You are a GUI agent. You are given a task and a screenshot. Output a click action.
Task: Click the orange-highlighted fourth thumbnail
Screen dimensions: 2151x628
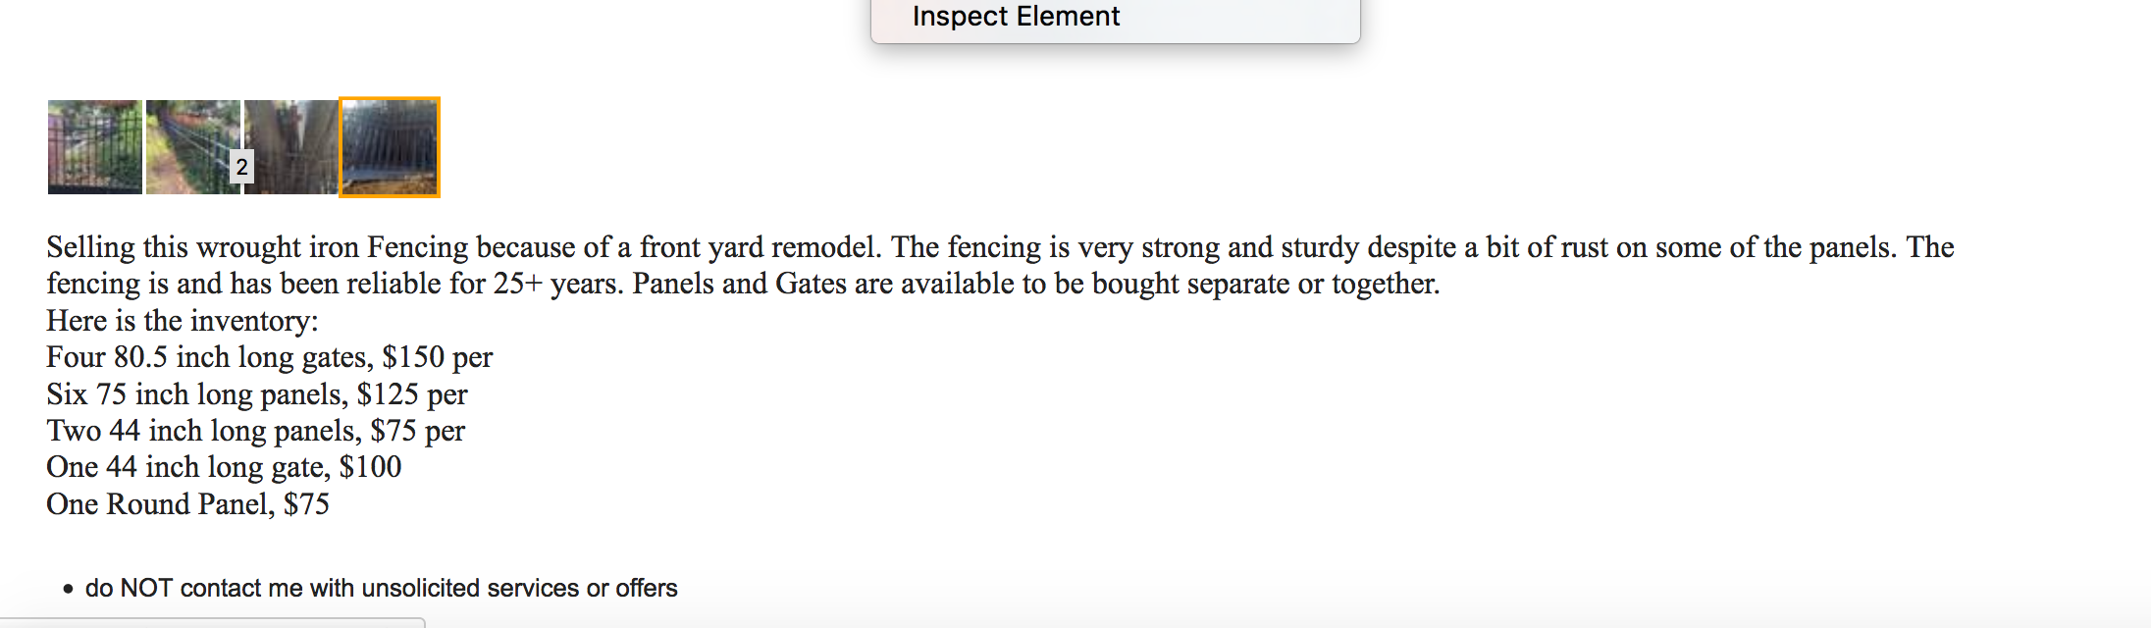[x=390, y=147]
